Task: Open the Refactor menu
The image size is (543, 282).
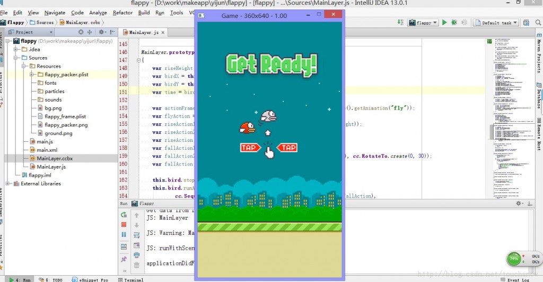Action: (x=122, y=12)
